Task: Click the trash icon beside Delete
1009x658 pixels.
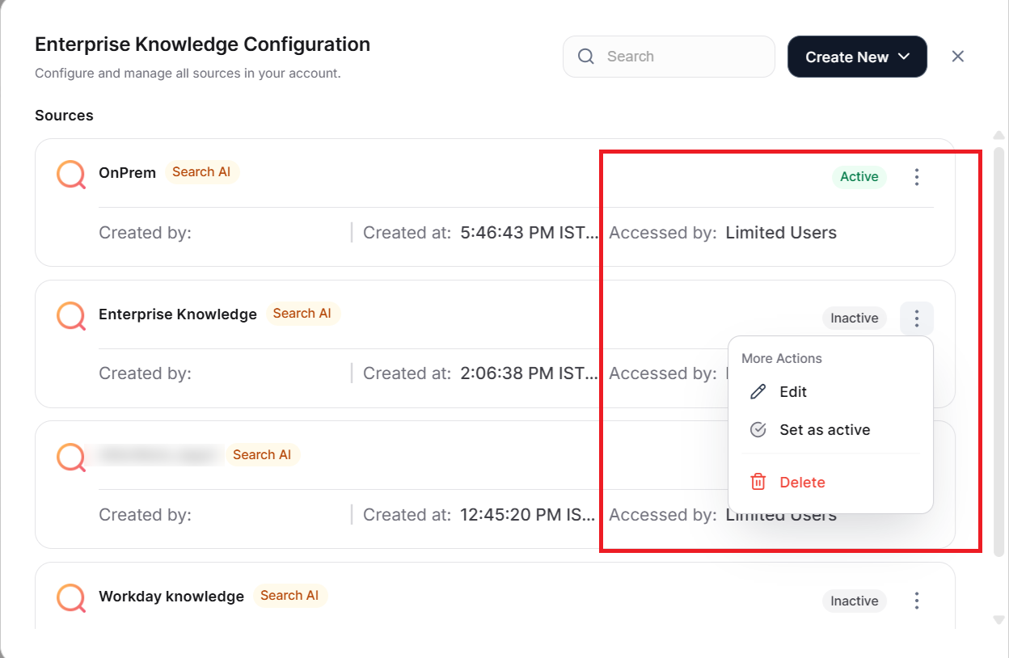Action: (x=758, y=483)
